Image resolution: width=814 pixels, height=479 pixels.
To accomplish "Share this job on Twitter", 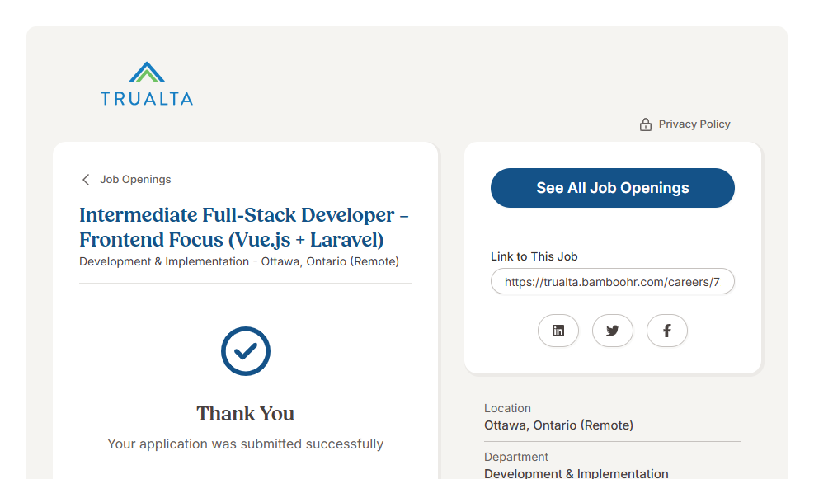I will pos(613,331).
